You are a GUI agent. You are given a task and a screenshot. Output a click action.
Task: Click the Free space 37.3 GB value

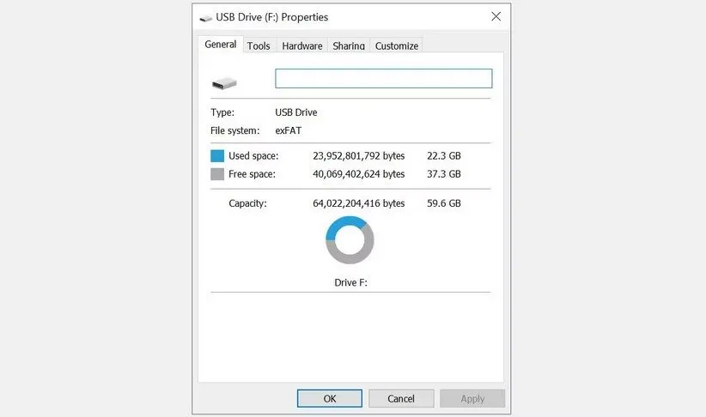coord(444,174)
